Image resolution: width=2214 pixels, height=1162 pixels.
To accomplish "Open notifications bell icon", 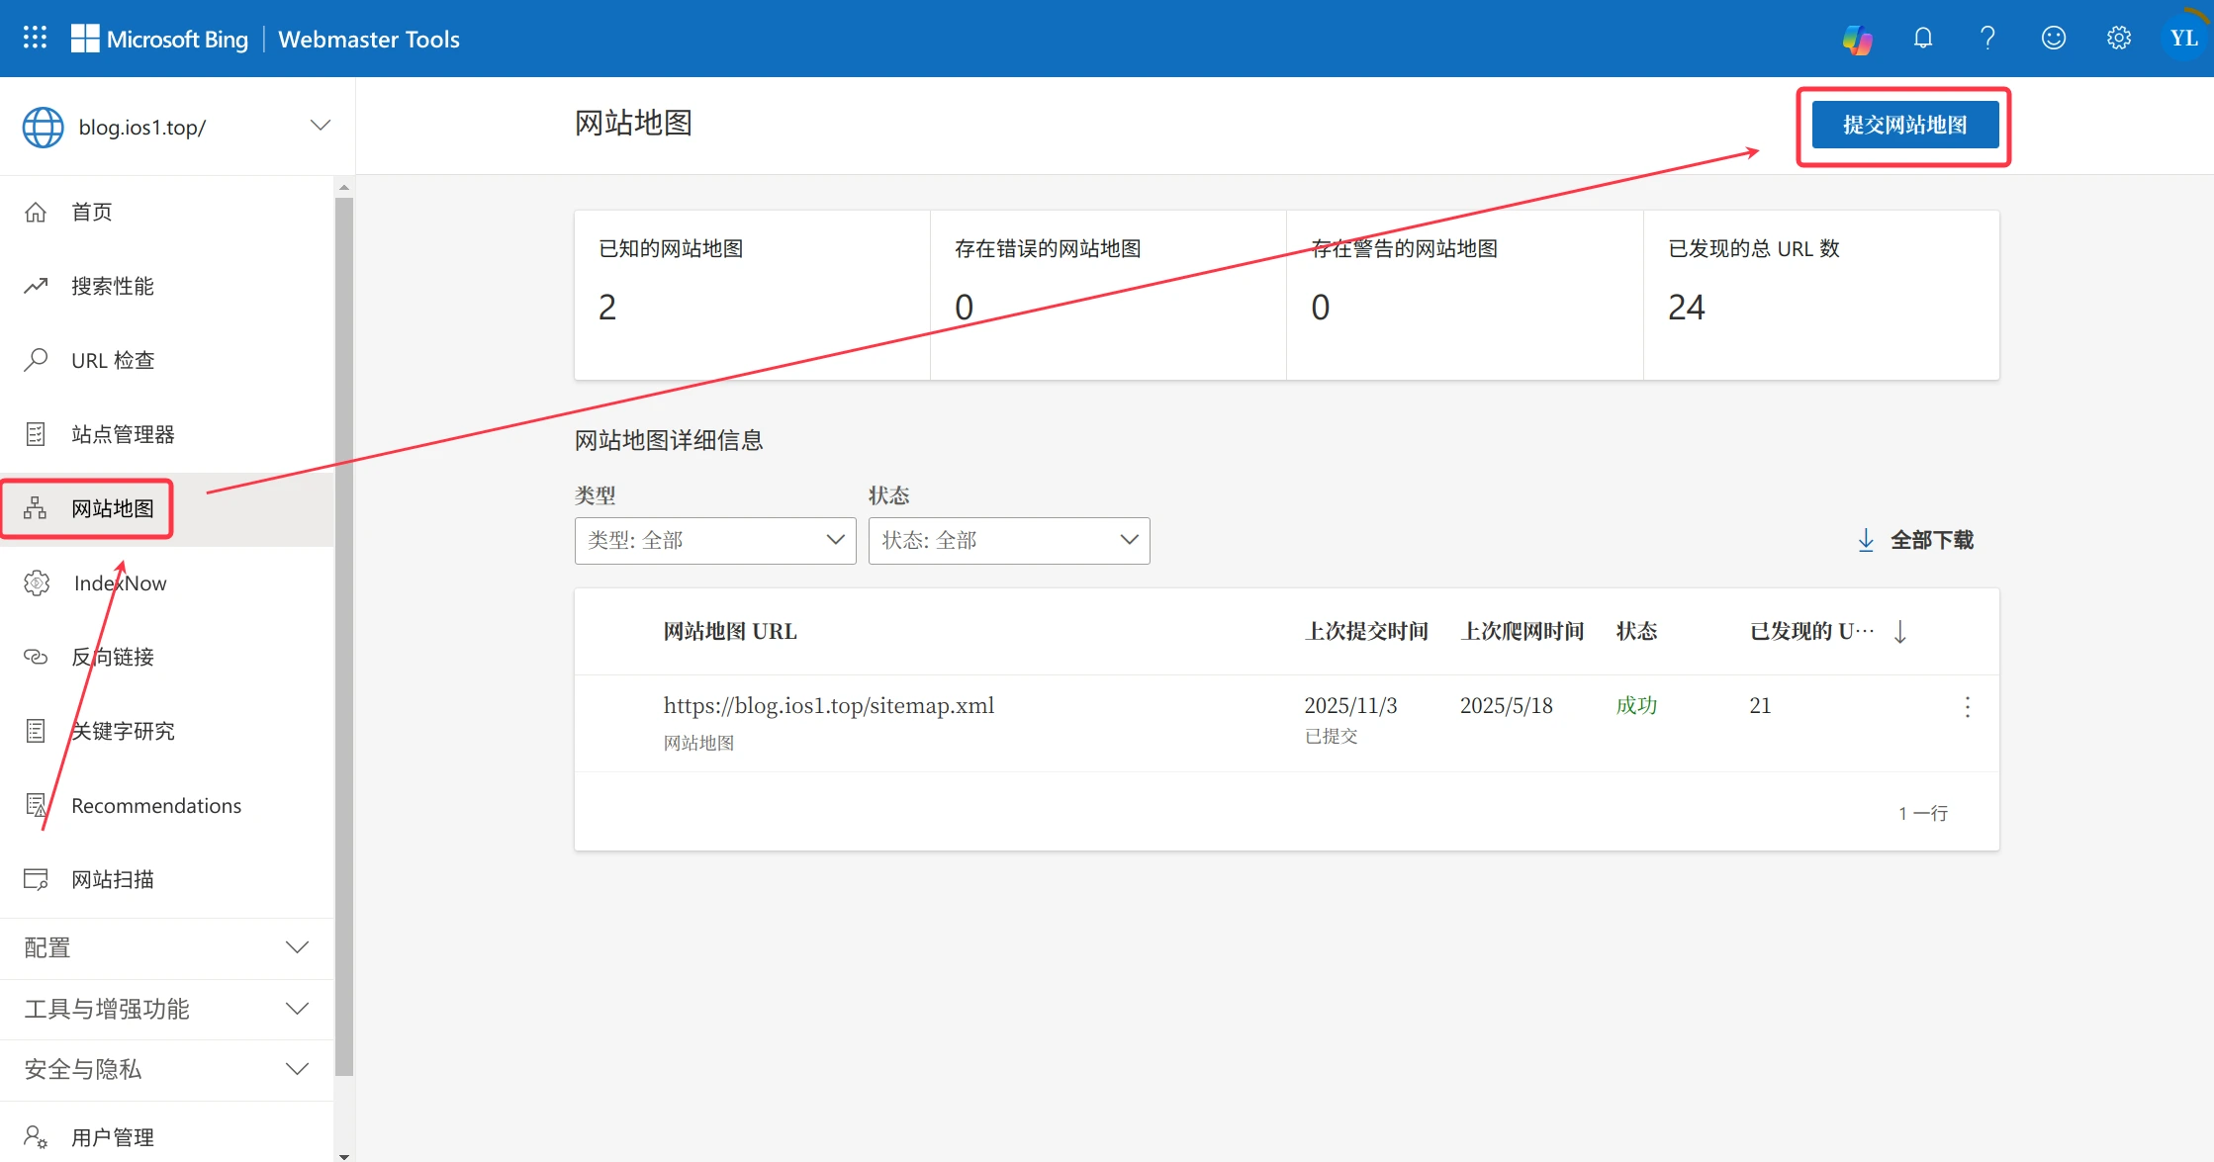I will tap(1922, 39).
